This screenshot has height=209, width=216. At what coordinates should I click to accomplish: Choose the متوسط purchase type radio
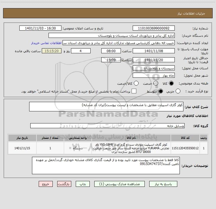(160, 91)
